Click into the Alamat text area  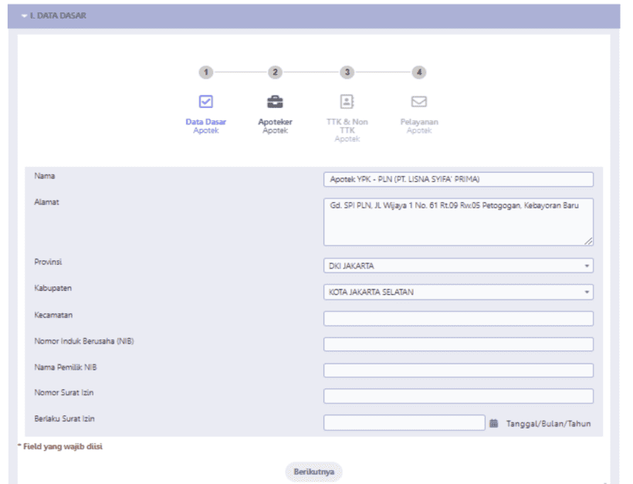click(x=458, y=222)
